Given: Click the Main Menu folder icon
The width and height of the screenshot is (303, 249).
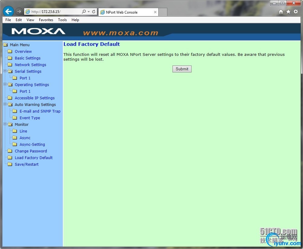Looking at the screenshot, I should [5, 45].
